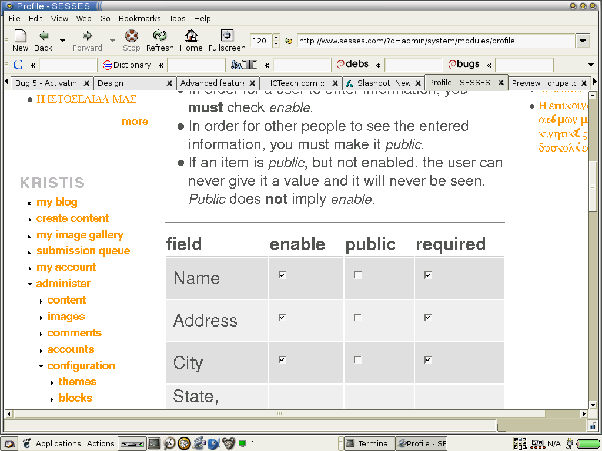
Task: Click the my blog link
Action: point(57,201)
